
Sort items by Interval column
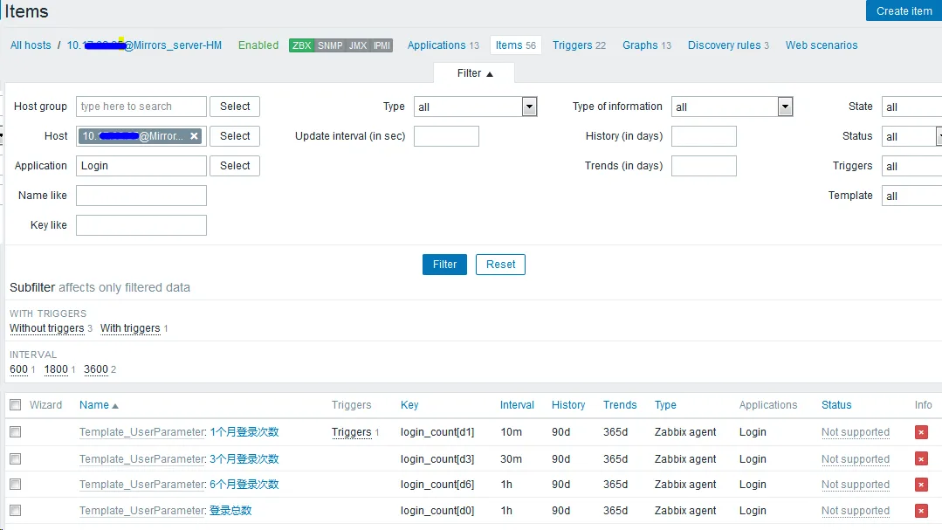coord(517,405)
